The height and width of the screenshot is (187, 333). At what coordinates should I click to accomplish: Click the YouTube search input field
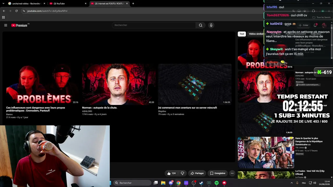point(154,25)
